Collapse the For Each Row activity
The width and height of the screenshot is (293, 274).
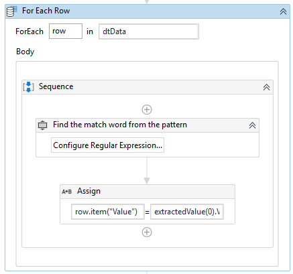pos(283,11)
